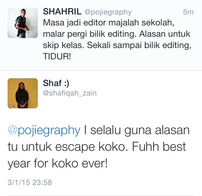The image size is (202, 196).
Task: Follow the blue @pojiegraphy mention link
Action: click(44, 130)
